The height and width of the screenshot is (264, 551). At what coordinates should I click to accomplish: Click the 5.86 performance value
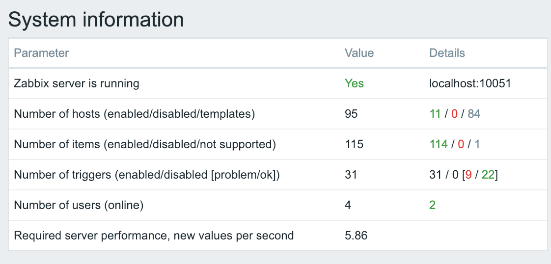(356, 236)
